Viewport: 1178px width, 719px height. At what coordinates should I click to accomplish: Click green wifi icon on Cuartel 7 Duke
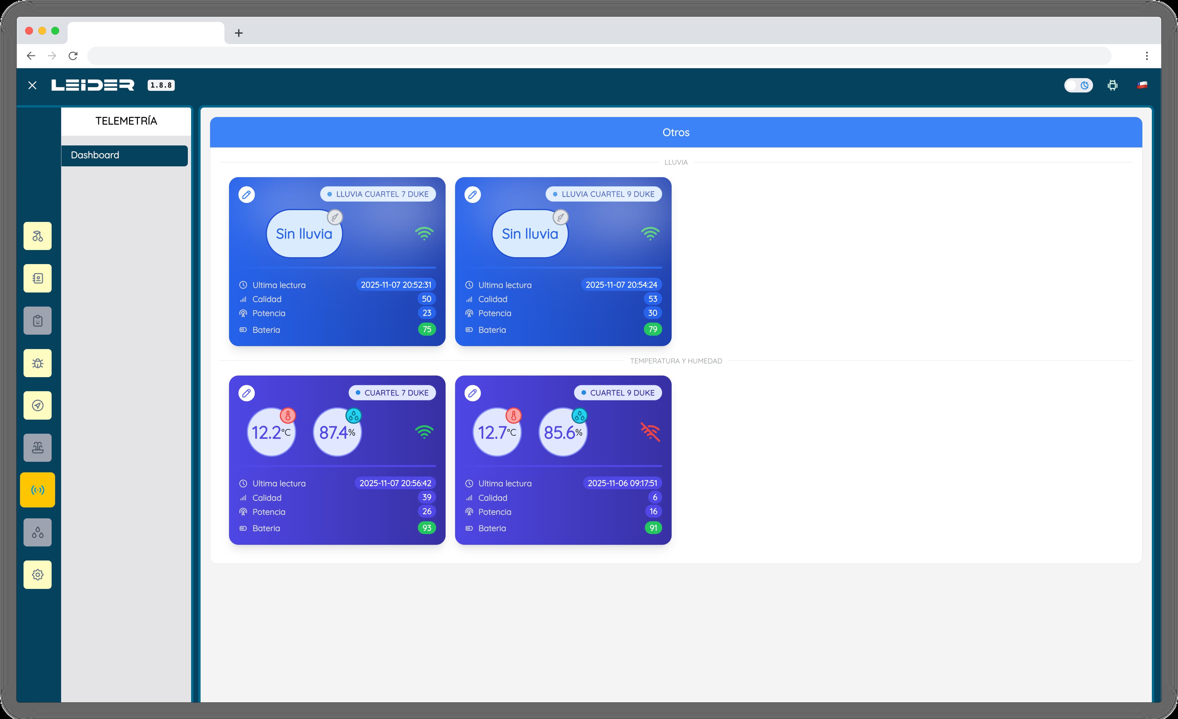[424, 432]
